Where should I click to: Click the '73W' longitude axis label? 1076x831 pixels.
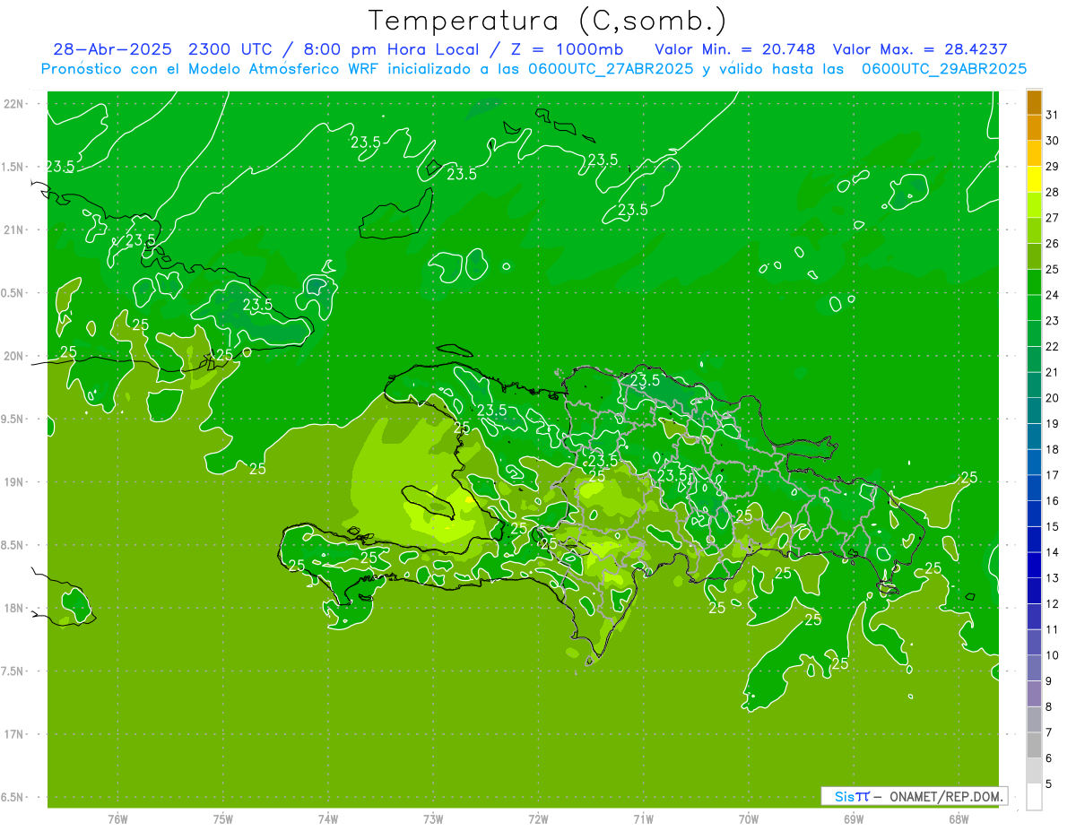(x=433, y=819)
